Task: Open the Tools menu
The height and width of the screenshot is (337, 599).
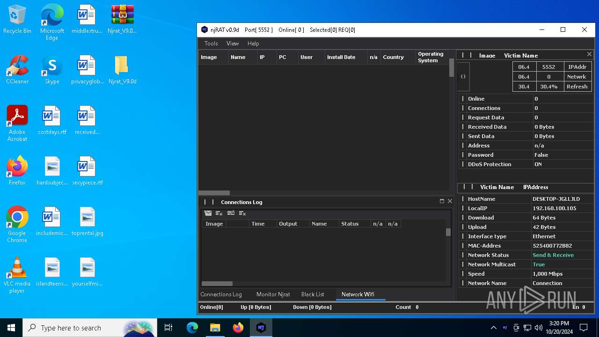Action: click(211, 43)
